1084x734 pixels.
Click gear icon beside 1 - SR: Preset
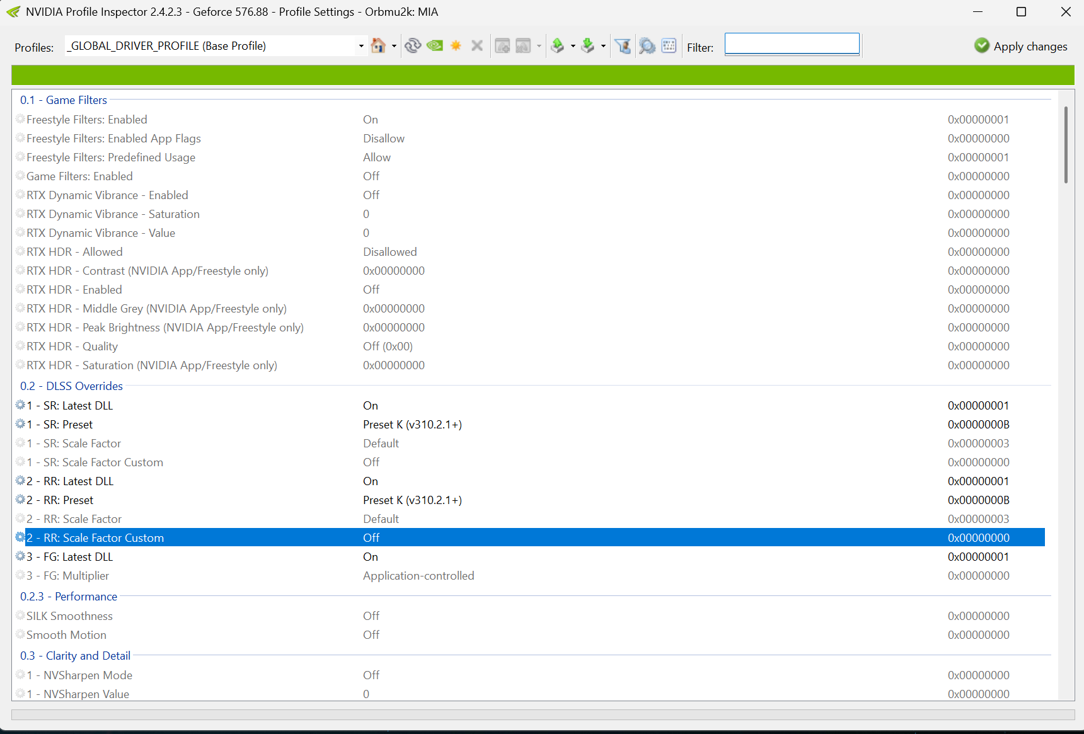coord(20,424)
